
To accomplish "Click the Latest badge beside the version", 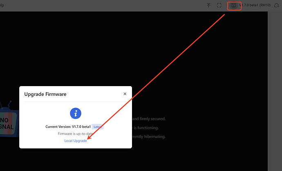I will [97, 127].
